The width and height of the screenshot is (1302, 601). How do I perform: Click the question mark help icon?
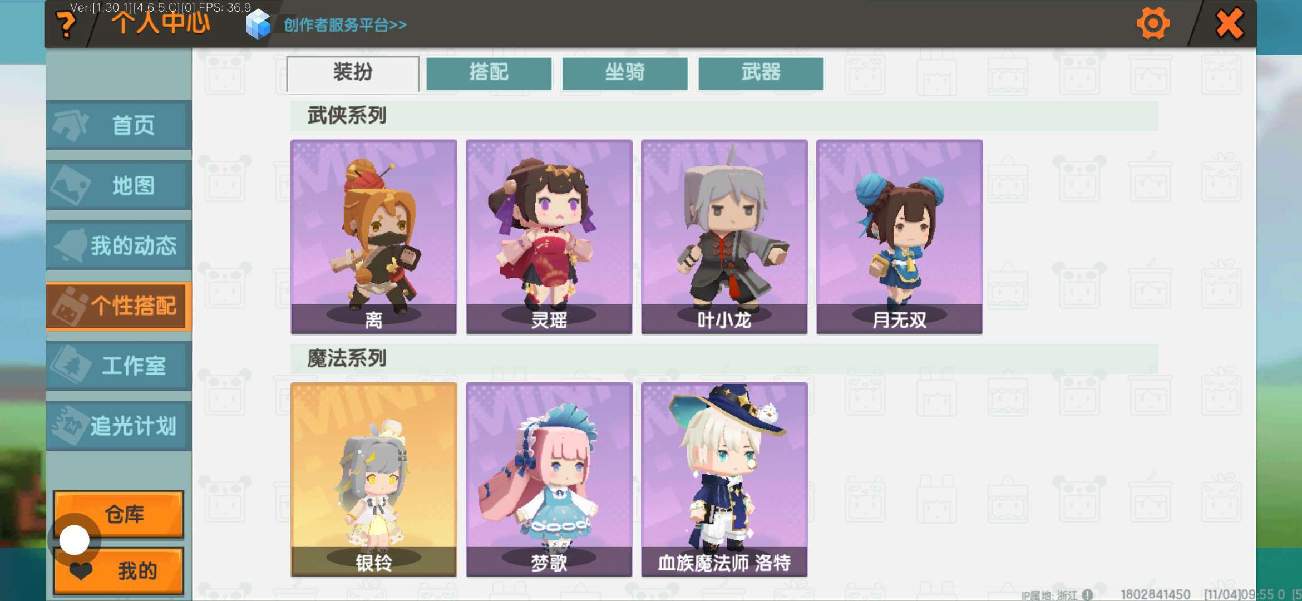click(66, 26)
